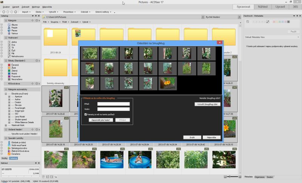The width and height of the screenshot is (302, 183).
Task: Close the Náhled preview panel
Action: coord(39,163)
